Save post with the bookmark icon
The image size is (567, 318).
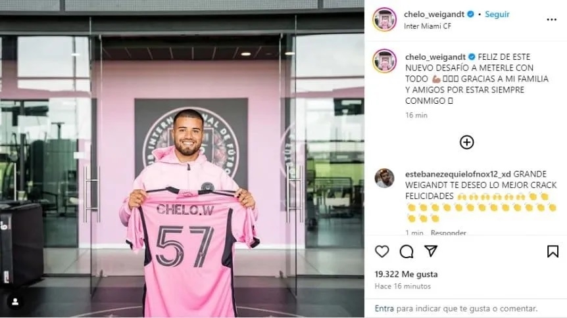coord(553,252)
